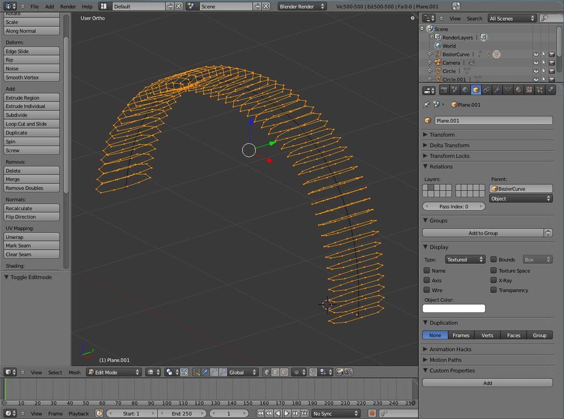Viewport: 564px width, 419px height.
Task: Open the Material sphere tab
Action: coord(518,90)
